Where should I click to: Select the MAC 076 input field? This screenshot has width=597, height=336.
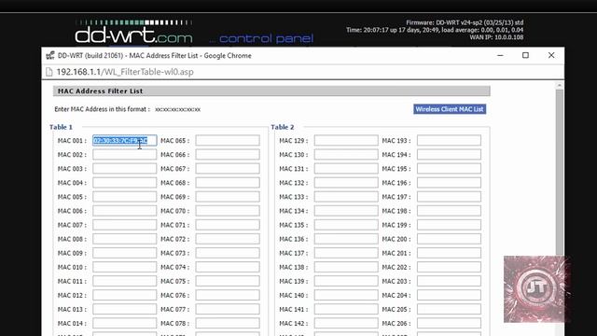(x=228, y=295)
